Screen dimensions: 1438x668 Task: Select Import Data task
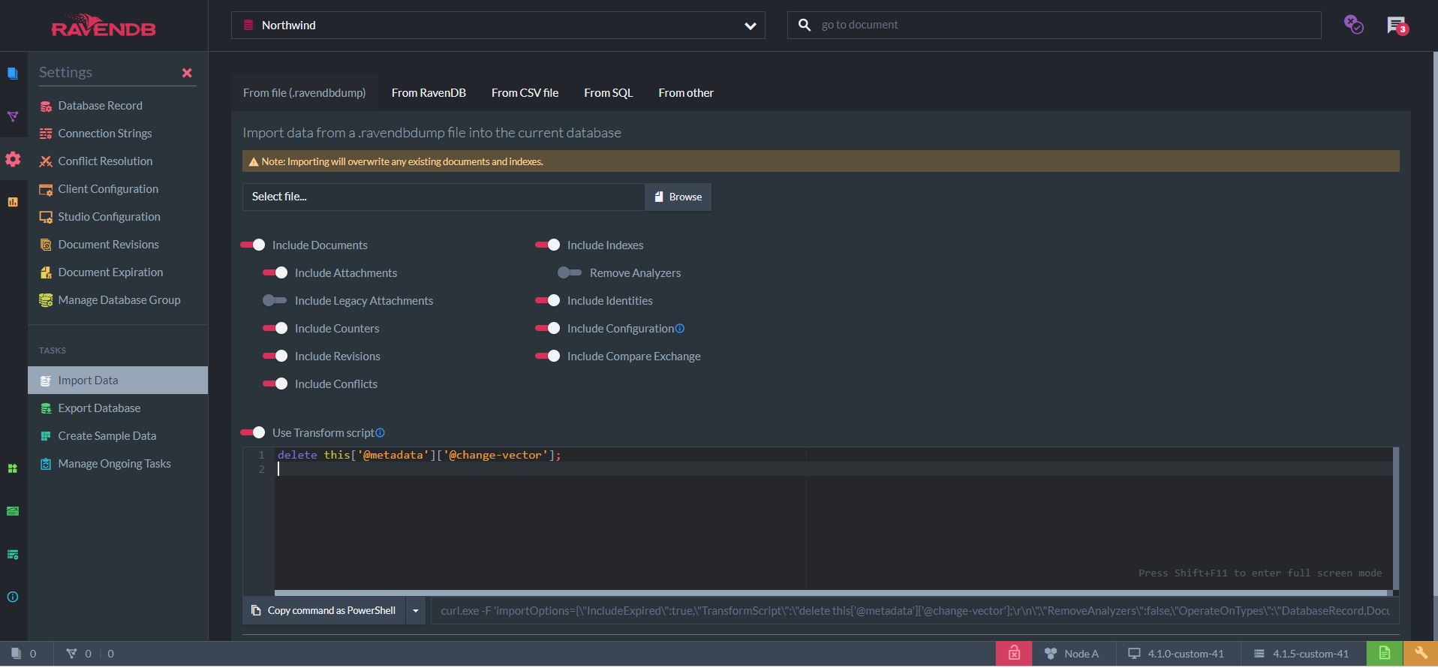[x=118, y=381]
